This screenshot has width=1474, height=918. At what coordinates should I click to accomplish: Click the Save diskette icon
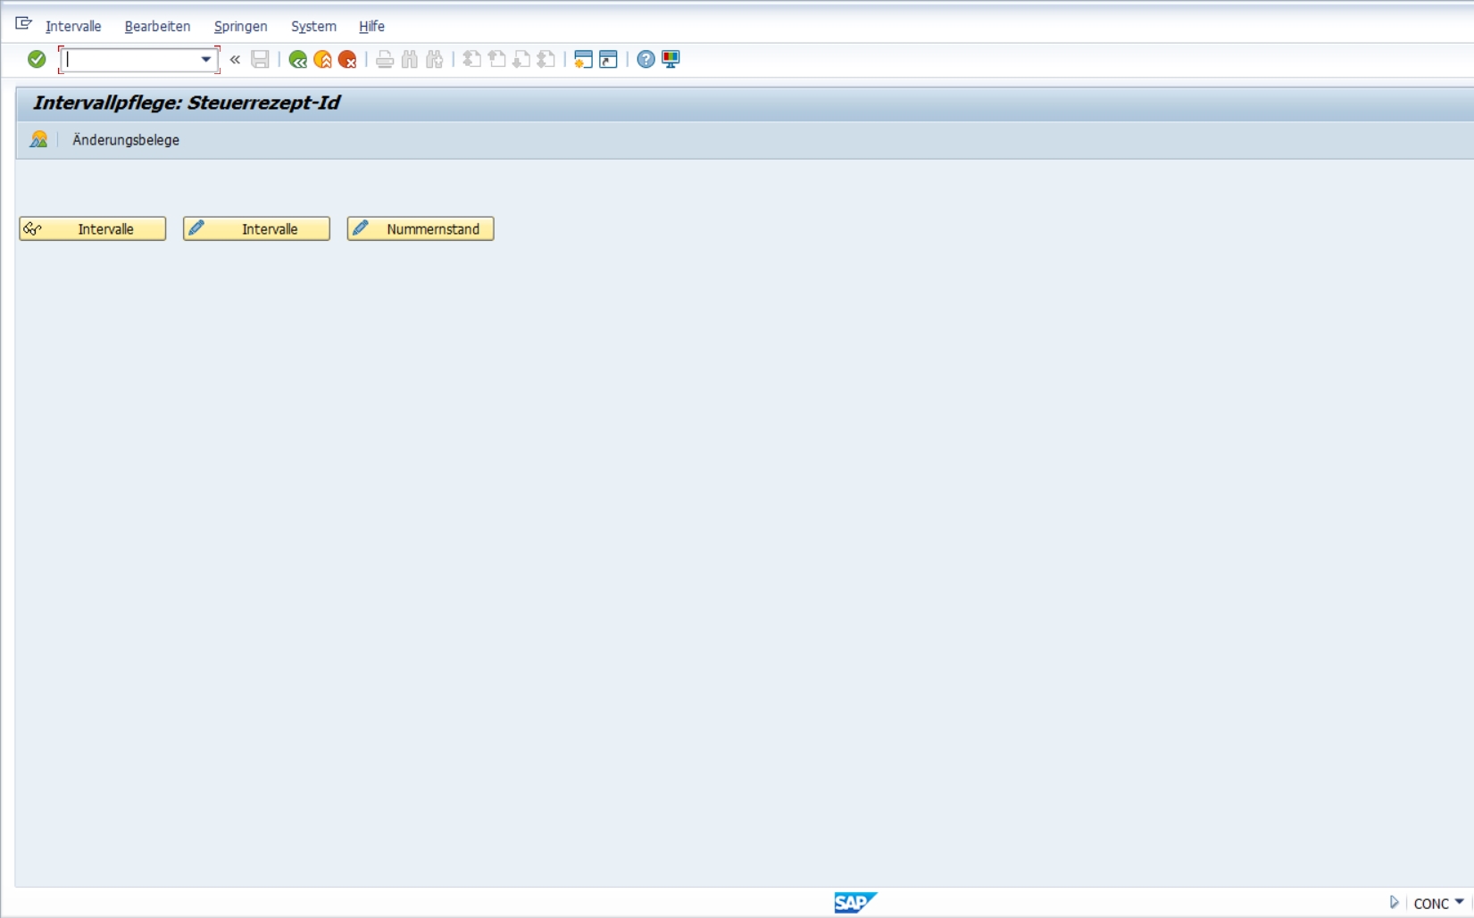pos(260,60)
